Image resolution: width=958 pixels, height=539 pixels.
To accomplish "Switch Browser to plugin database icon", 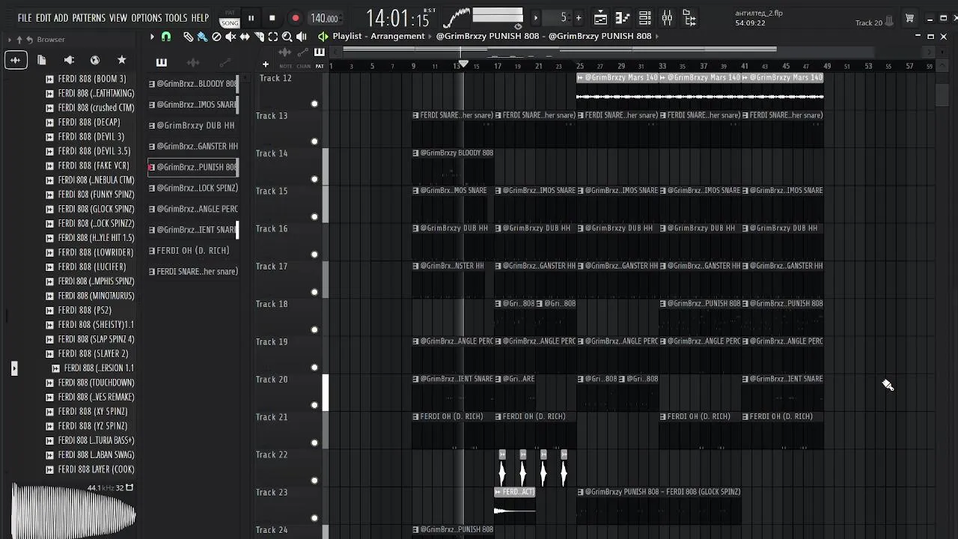I will tap(69, 60).
